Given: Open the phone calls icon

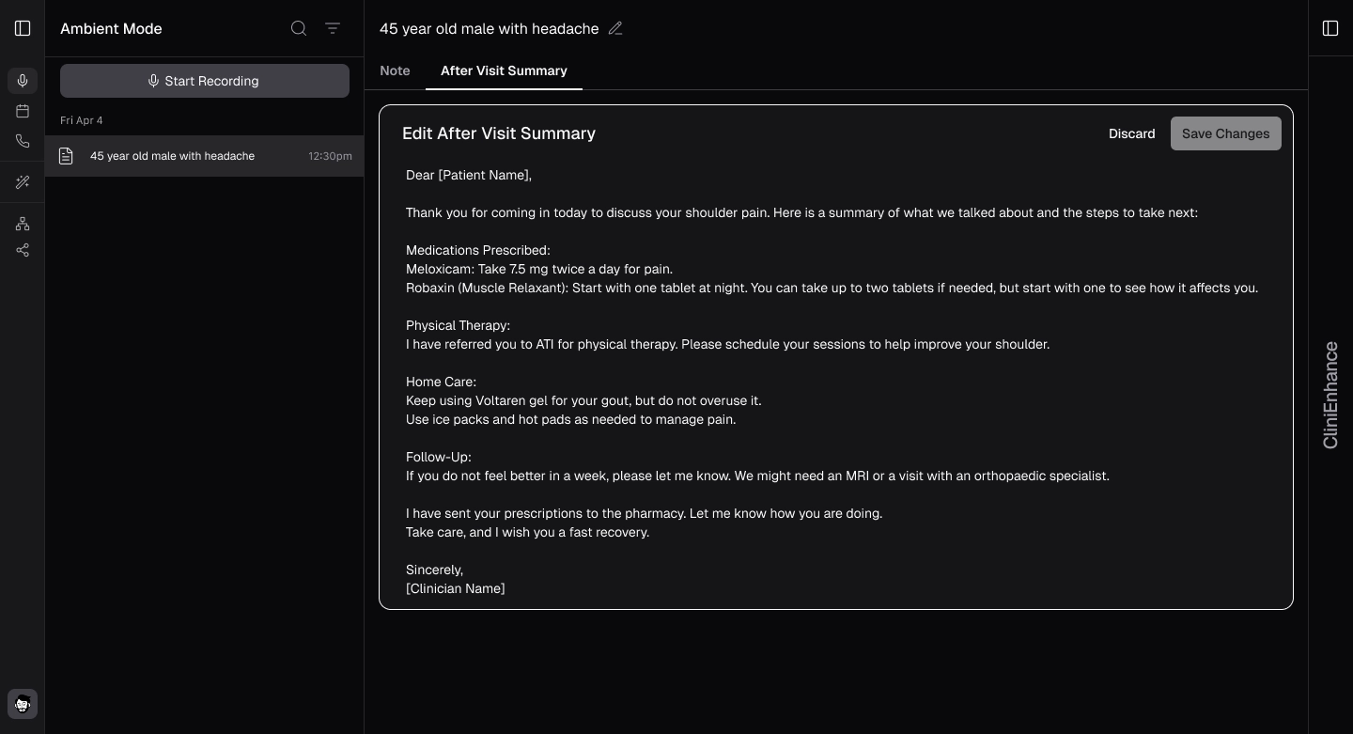Looking at the screenshot, I should pyautogui.click(x=23, y=141).
